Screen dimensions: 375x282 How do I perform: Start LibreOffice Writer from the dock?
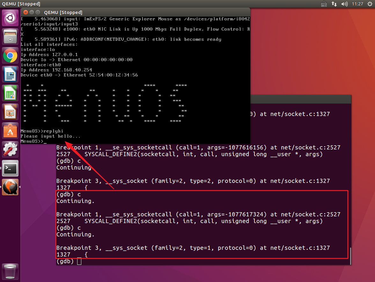tap(10, 74)
